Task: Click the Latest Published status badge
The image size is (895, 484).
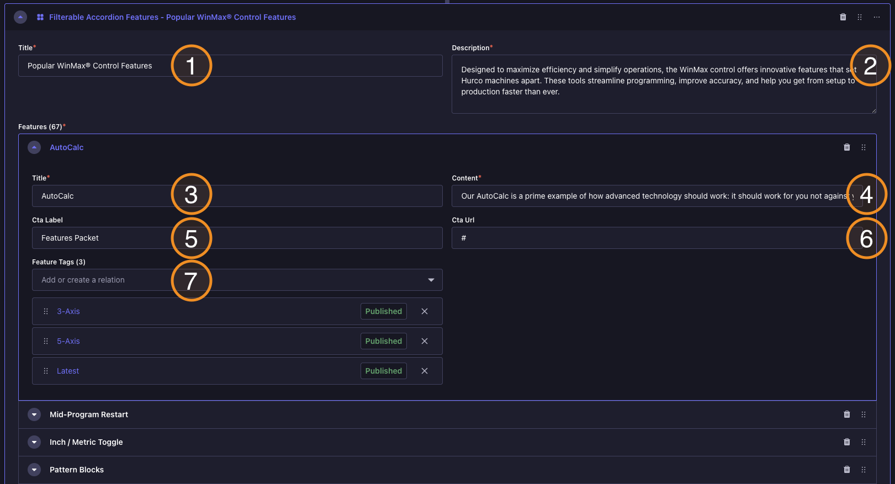Action: pyautogui.click(x=384, y=371)
